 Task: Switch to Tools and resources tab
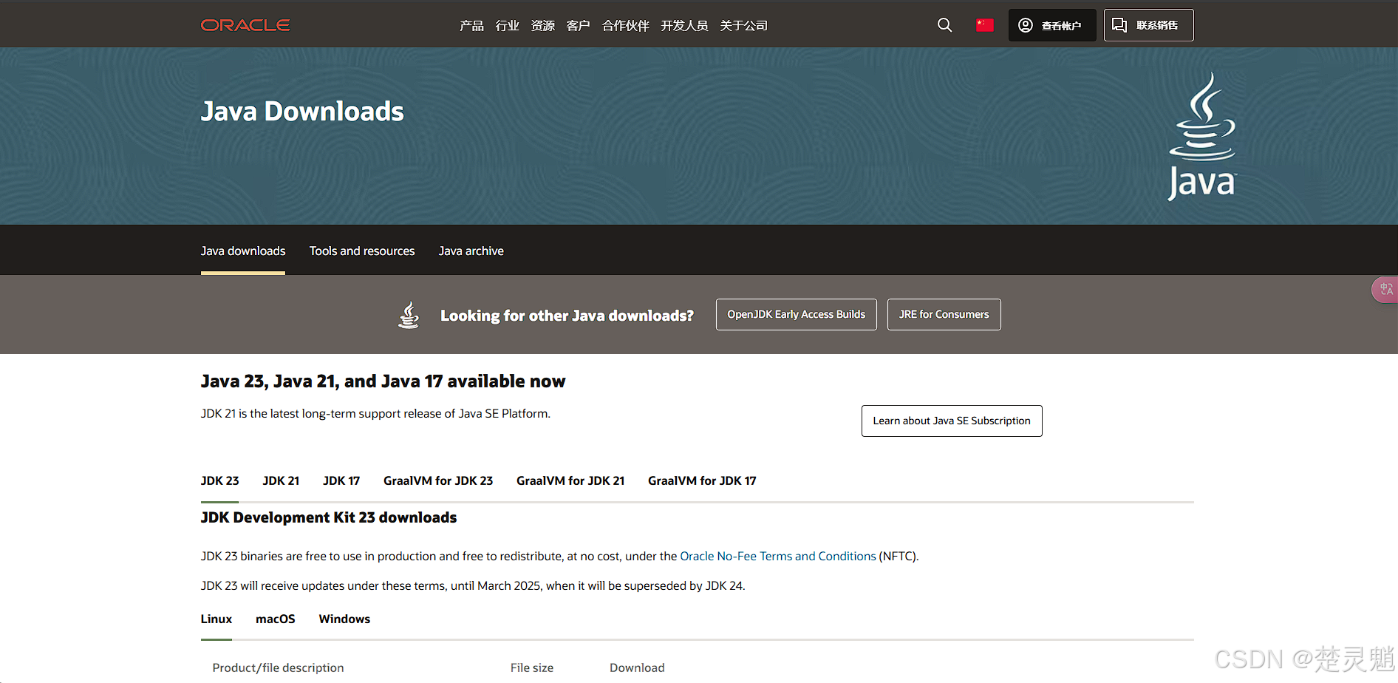click(362, 251)
